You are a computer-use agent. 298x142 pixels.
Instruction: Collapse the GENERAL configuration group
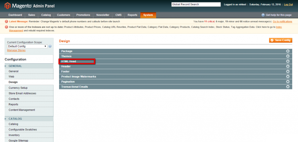pyautogui.click(x=29, y=66)
